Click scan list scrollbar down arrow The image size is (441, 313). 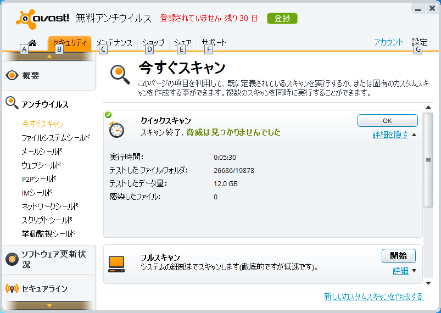pos(428,283)
